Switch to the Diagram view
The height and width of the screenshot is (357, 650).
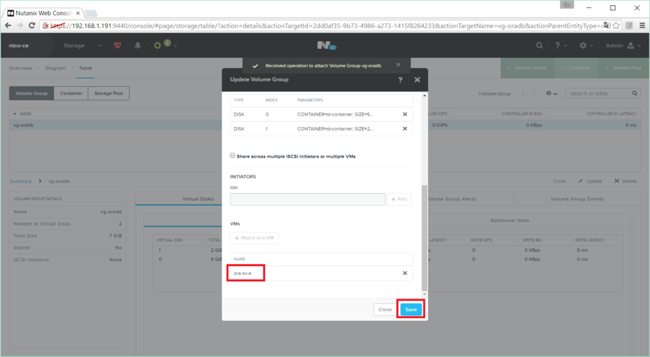[56, 68]
